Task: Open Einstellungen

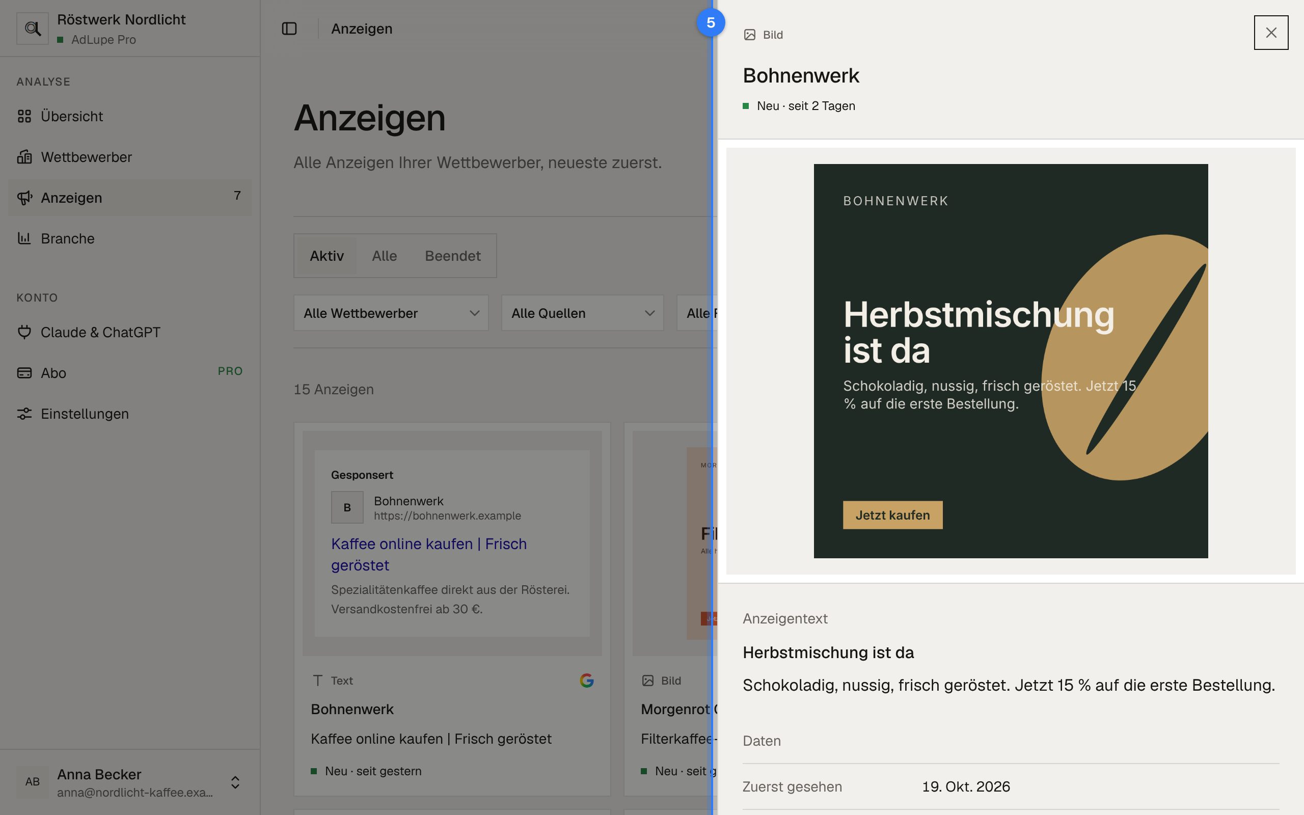Action: point(130,414)
